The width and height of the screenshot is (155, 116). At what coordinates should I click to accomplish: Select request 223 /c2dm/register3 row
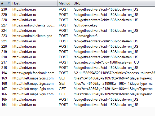point(77,36)
